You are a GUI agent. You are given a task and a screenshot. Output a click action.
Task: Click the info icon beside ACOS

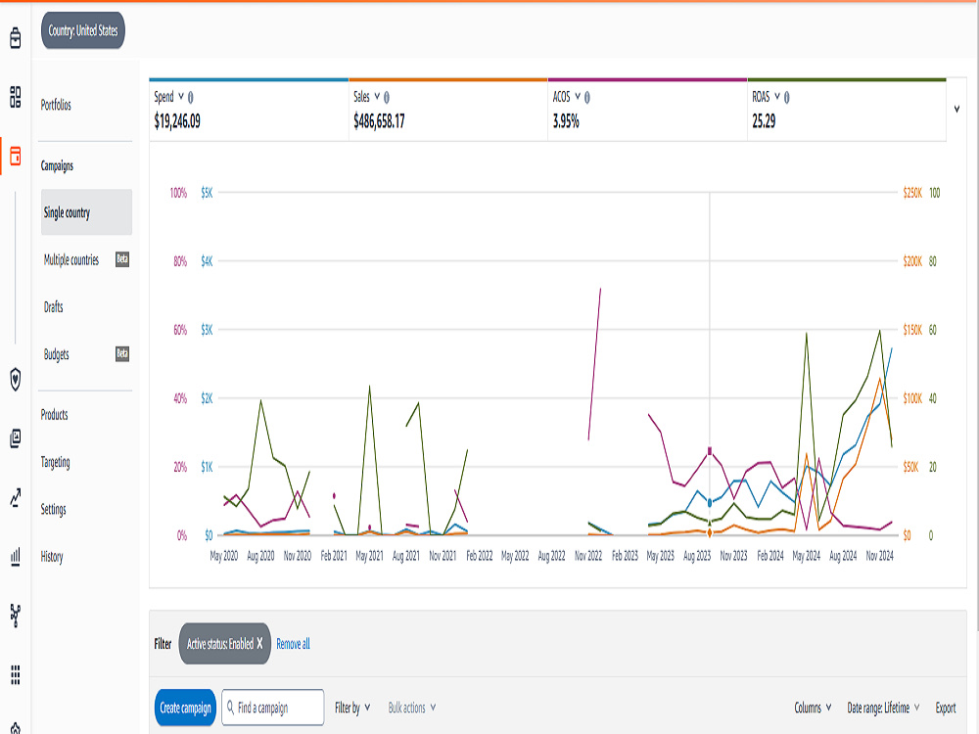tap(586, 97)
